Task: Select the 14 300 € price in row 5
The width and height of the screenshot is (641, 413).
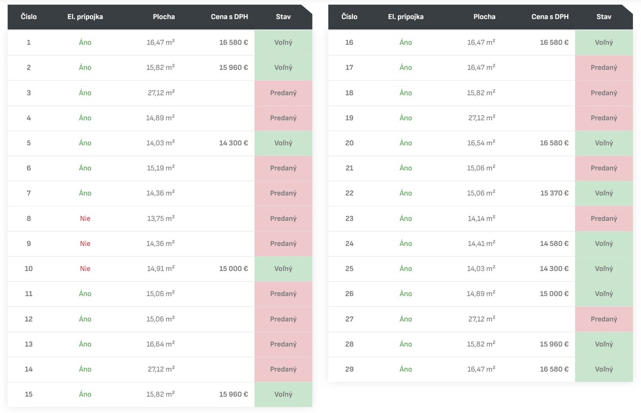Action: [x=233, y=143]
